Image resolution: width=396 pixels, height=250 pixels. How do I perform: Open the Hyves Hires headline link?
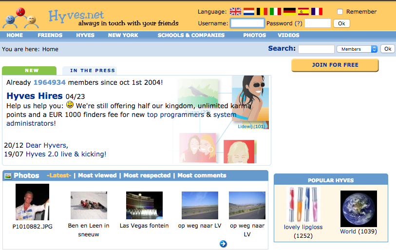pyautogui.click(x=35, y=96)
